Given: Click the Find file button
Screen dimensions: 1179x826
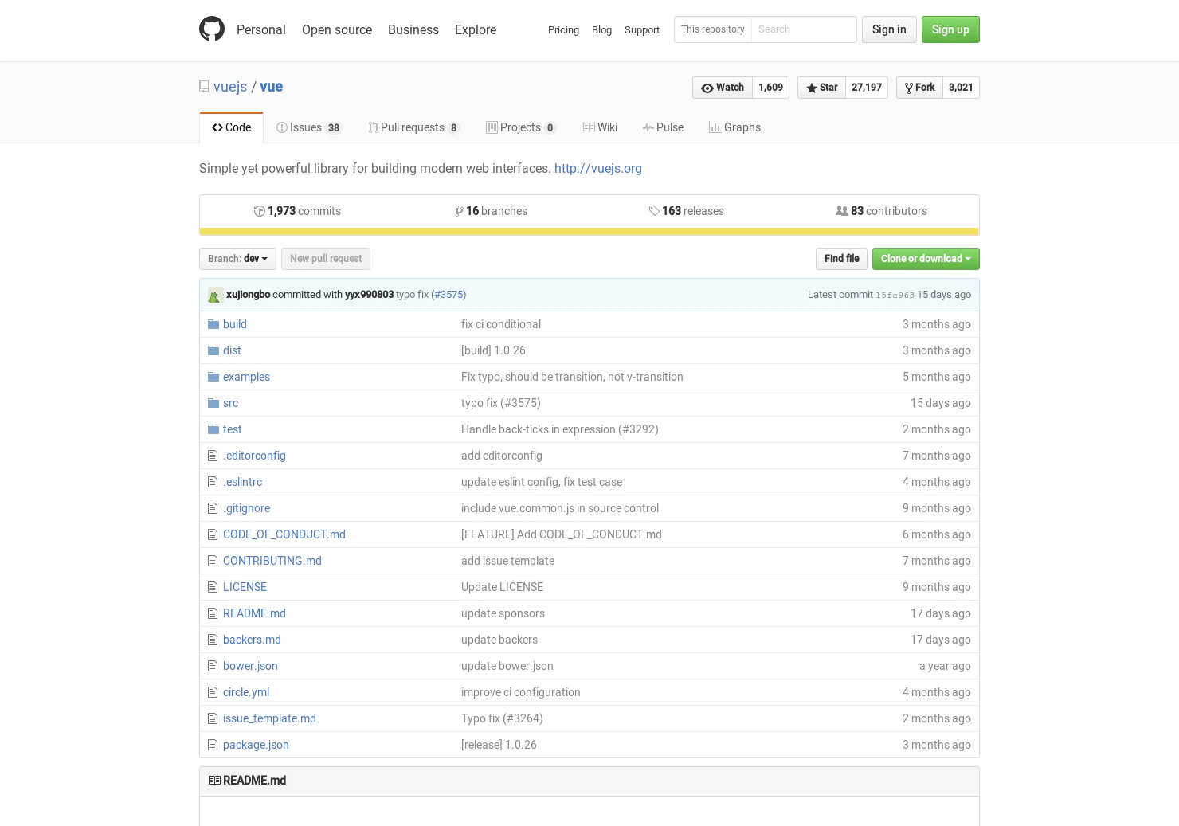Looking at the screenshot, I should pos(841,258).
